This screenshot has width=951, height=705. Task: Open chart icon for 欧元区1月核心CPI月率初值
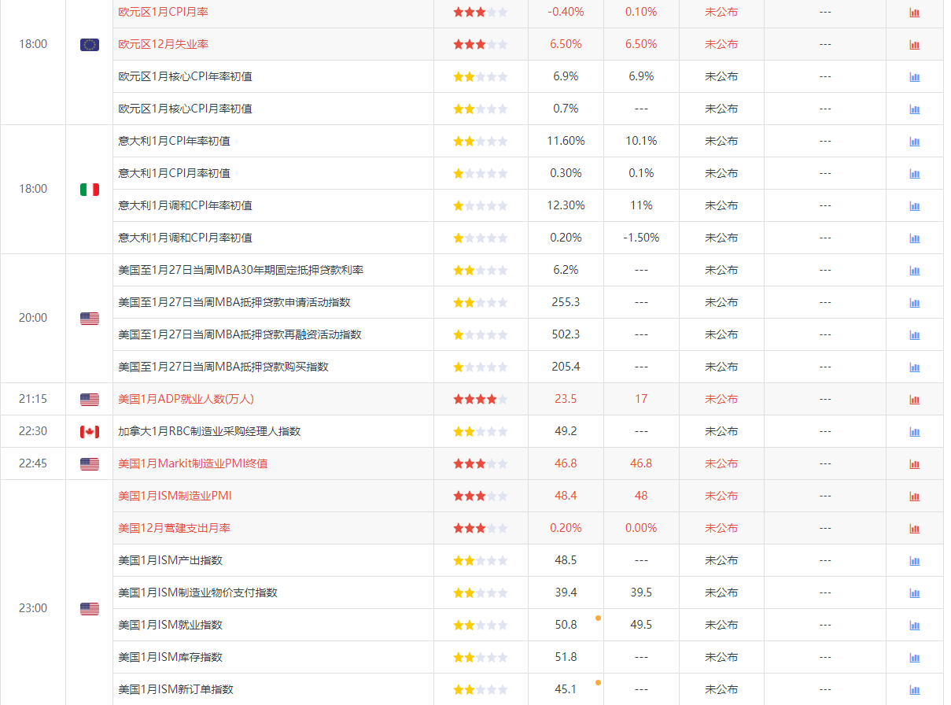[914, 109]
